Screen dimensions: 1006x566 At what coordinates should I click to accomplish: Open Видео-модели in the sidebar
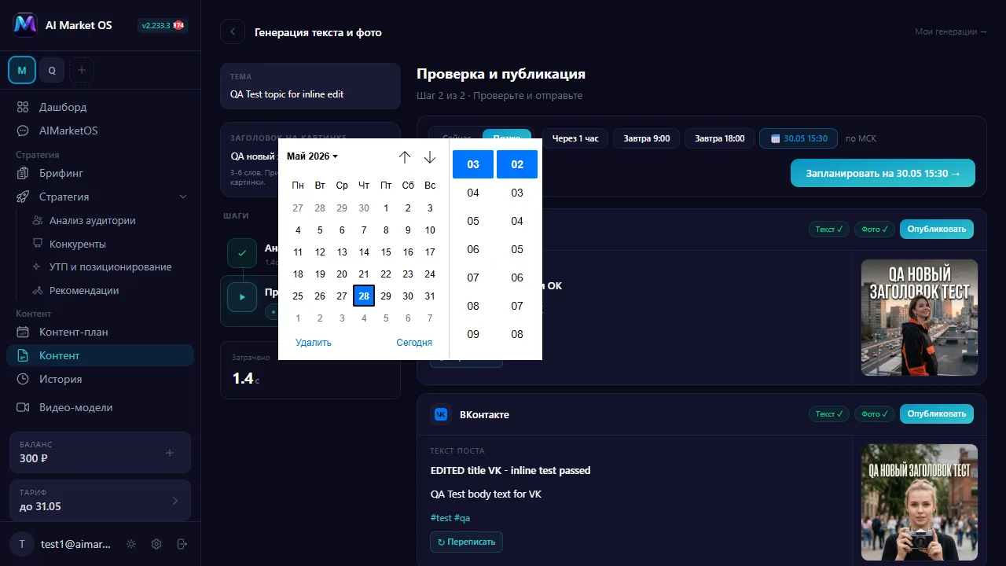click(100, 407)
